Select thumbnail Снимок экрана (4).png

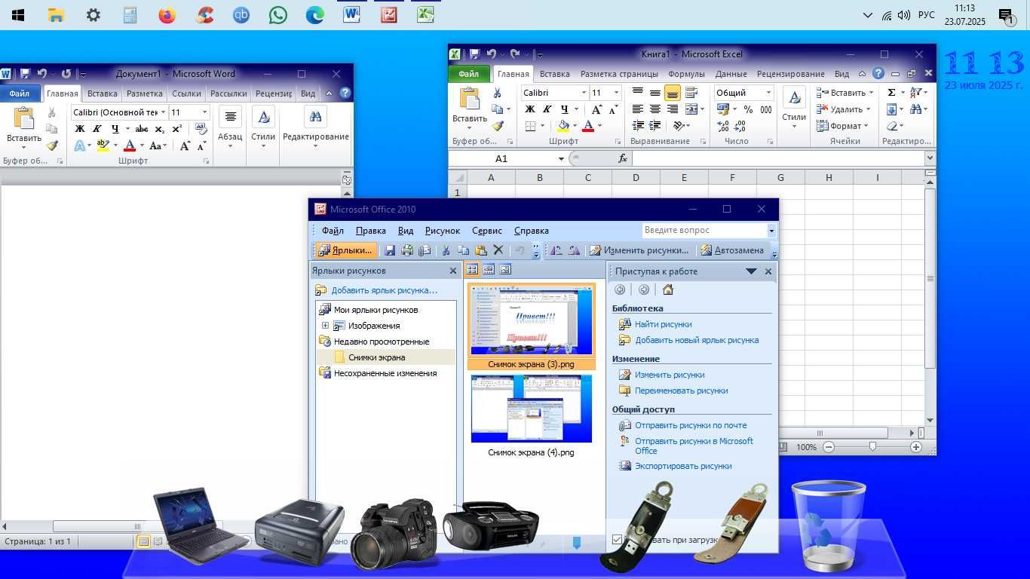(x=531, y=416)
